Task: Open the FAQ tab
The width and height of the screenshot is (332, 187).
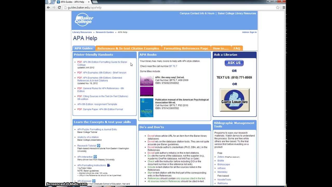Action: point(237,48)
